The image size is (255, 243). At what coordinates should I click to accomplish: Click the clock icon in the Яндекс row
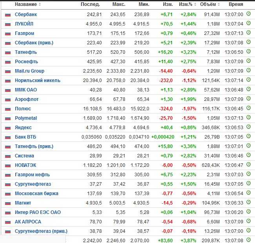click(x=248, y=127)
